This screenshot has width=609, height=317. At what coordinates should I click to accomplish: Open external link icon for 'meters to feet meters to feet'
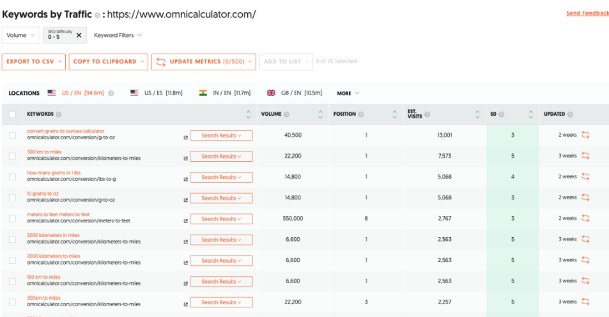(x=186, y=221)
